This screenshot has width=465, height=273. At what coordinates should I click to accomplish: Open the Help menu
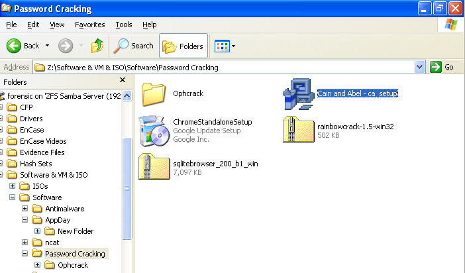pyautogui.click(x=150, y=25)
